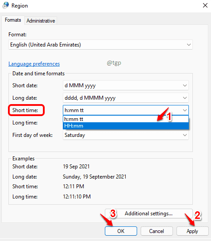This screenshot has height=241, width=211.
Task: Expand the First day of week arrow
Action: pyautogui.click(x=185, y=135)
